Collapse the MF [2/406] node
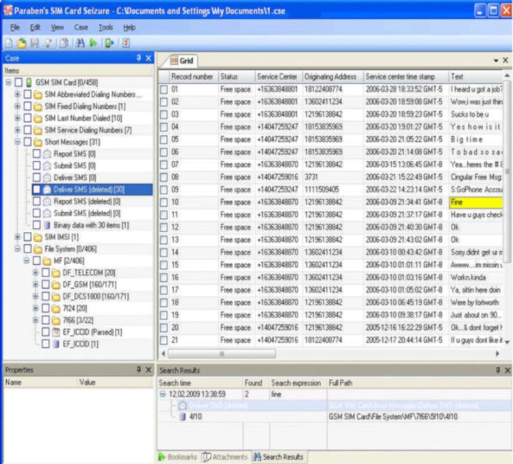Image resolution: width=513 pixels, height=464 pixels. 27,261
